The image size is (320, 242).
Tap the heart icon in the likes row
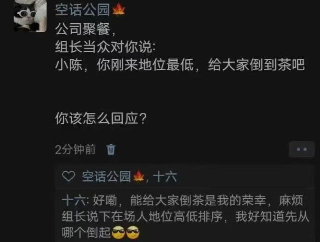[x=69, y=176]
